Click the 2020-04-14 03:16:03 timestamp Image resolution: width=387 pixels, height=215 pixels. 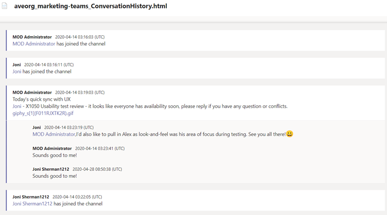[80, 37]
